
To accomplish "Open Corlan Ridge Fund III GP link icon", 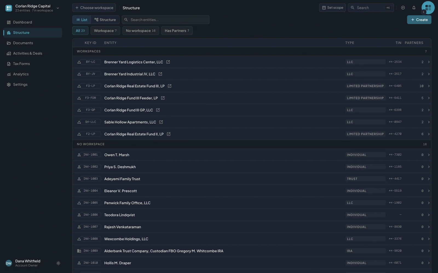I will pos(158,110).
